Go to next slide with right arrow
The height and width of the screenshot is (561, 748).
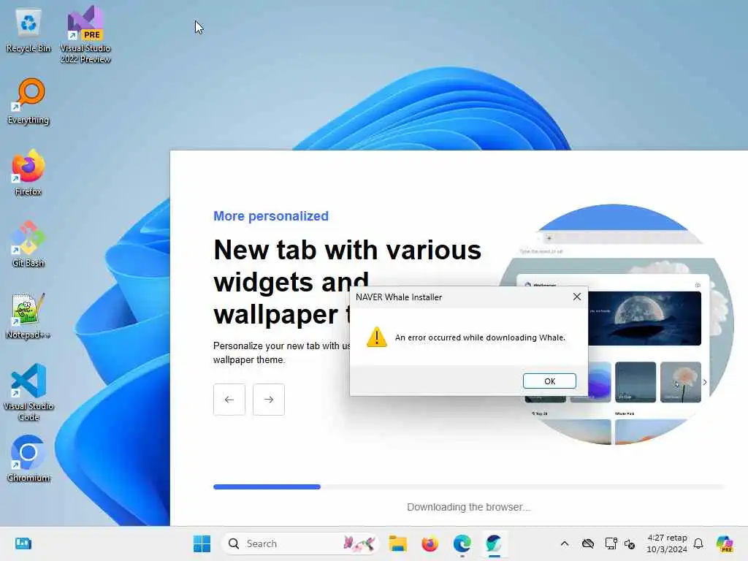pyautogui.click(x=269, y=400)
